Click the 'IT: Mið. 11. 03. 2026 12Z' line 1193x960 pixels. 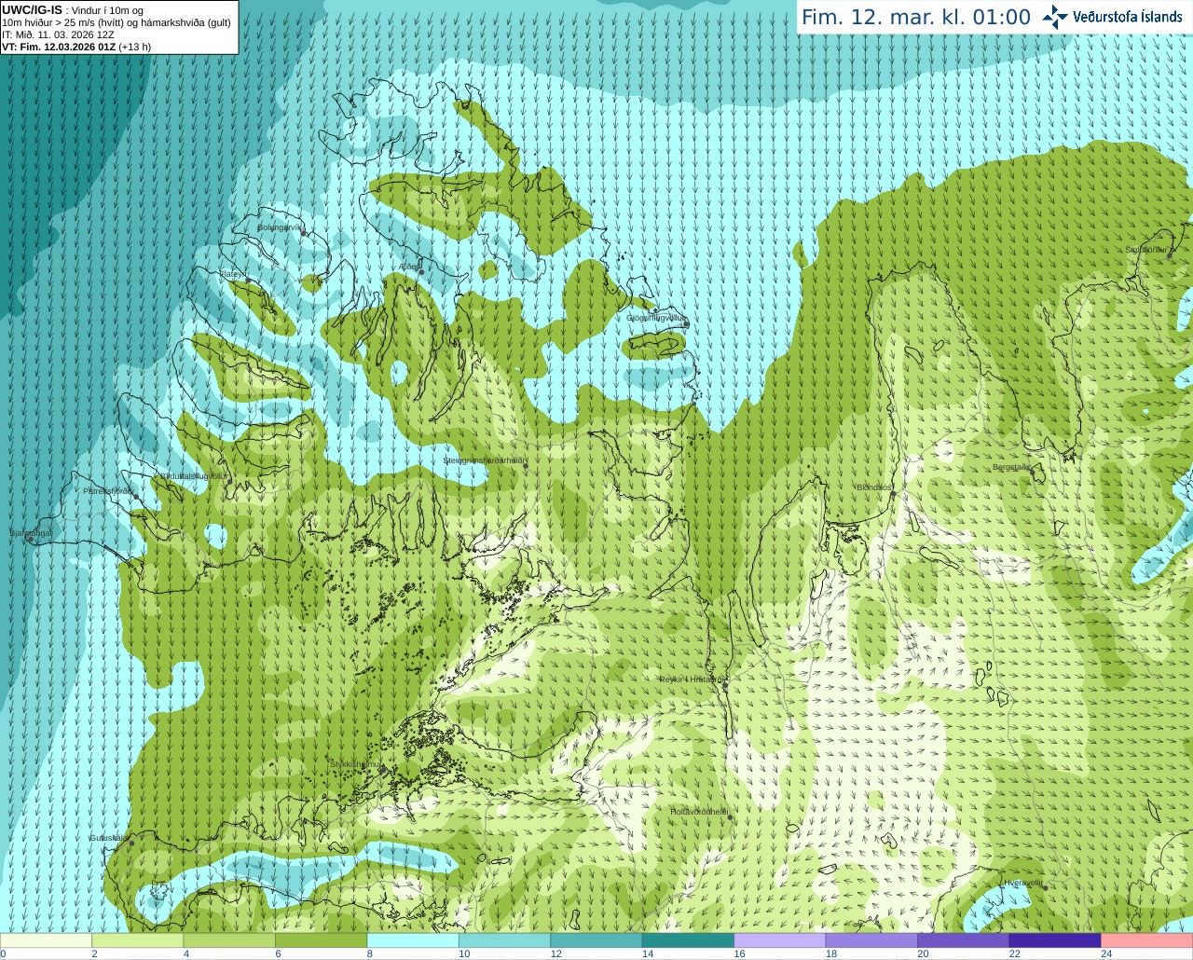pos(58,34)
